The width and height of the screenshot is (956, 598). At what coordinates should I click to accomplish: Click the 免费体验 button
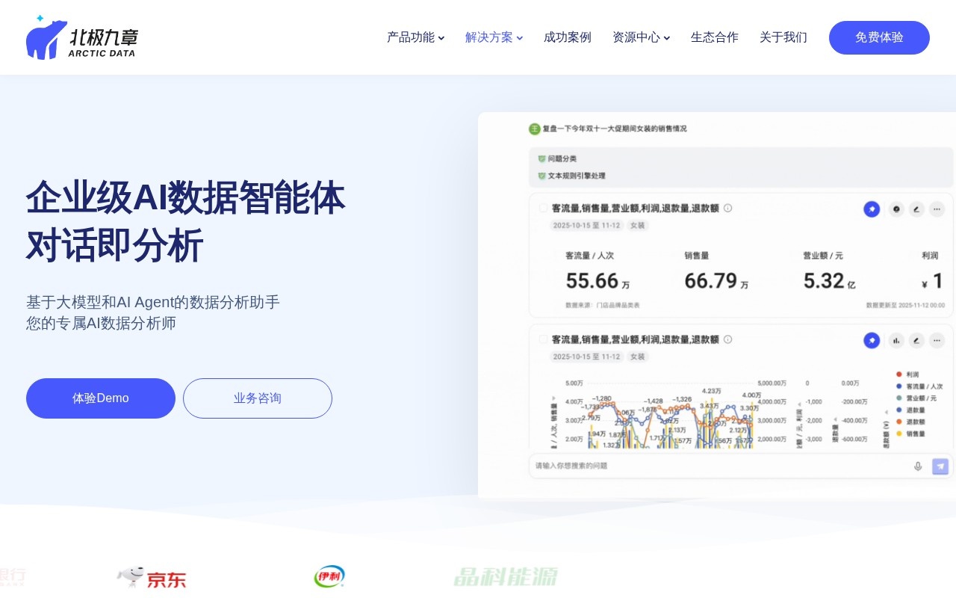pyautogui.click(x=879, y=37)
